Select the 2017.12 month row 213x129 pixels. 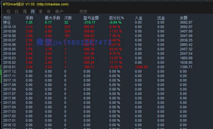click(98, 71)
